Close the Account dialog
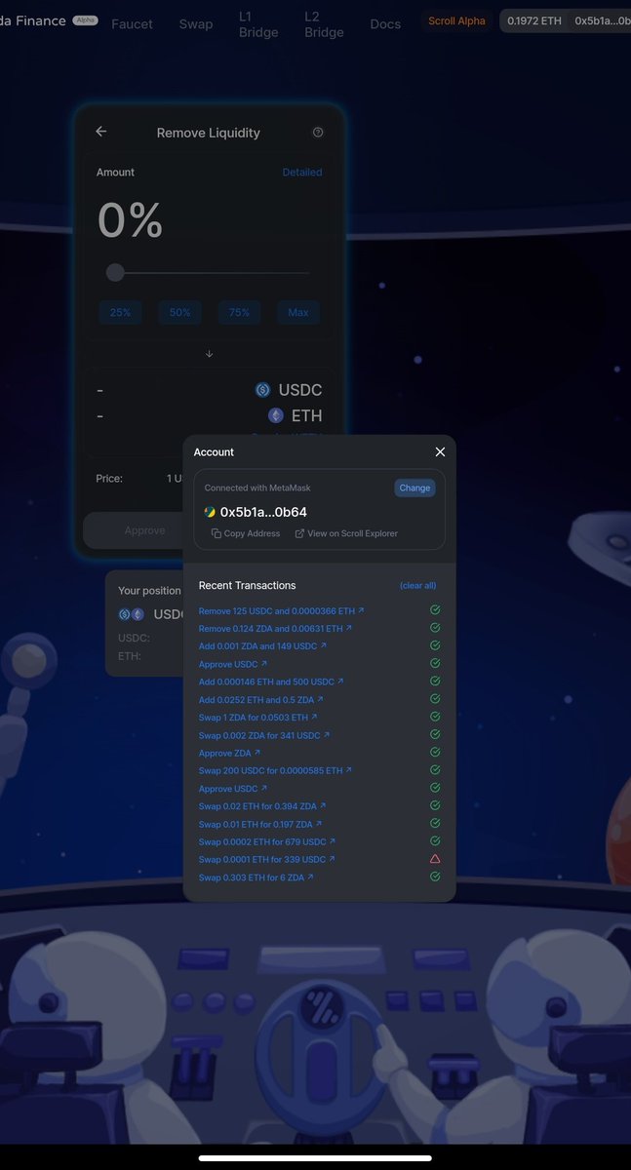Screen dimensions: 631x1170 tap(440, 451)
